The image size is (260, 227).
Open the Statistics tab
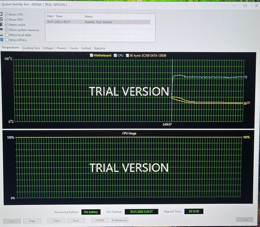[x=99, y=48]
